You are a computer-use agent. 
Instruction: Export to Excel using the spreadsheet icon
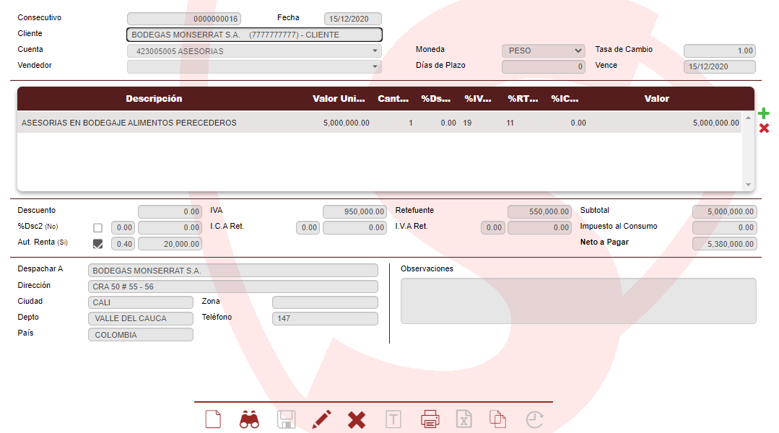(464, 419)
